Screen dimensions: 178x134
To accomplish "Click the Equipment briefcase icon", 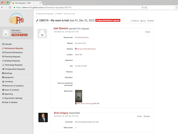I will tap(3, 77).
